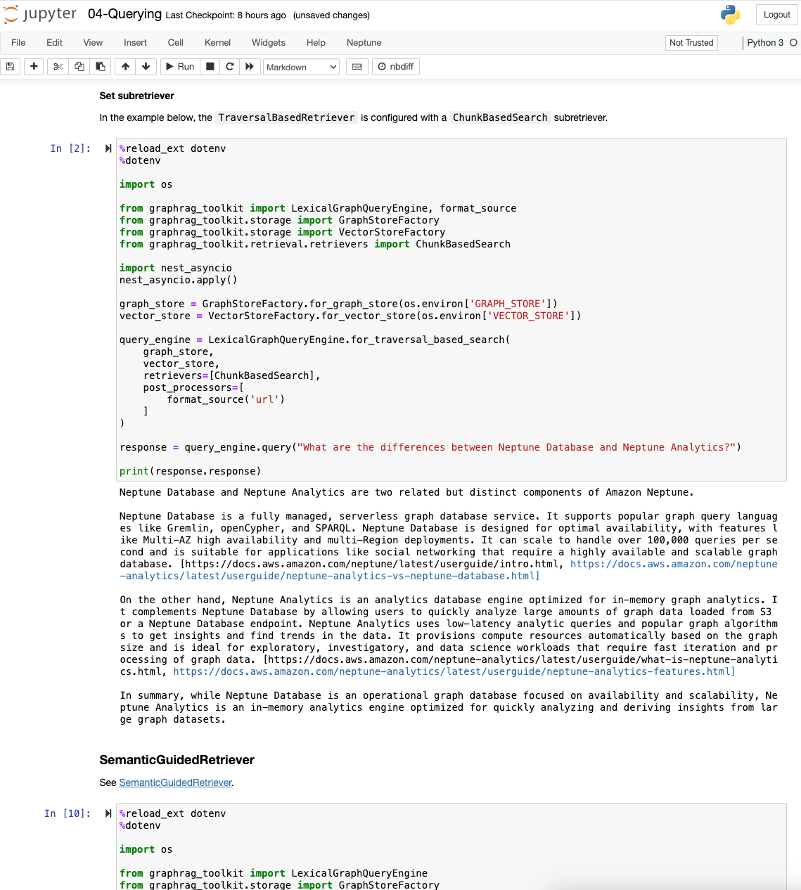Paste cells below

pos(101,67)
